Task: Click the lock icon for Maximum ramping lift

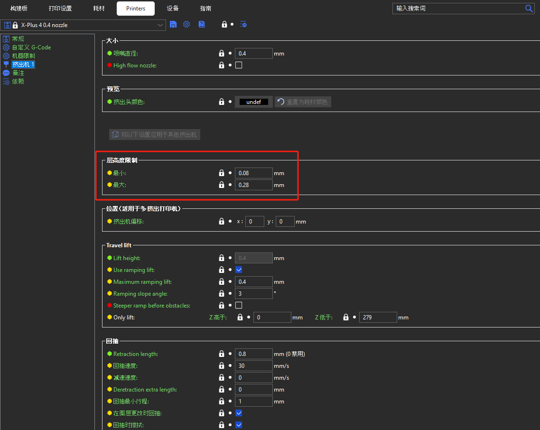Action: pos(222,281)
